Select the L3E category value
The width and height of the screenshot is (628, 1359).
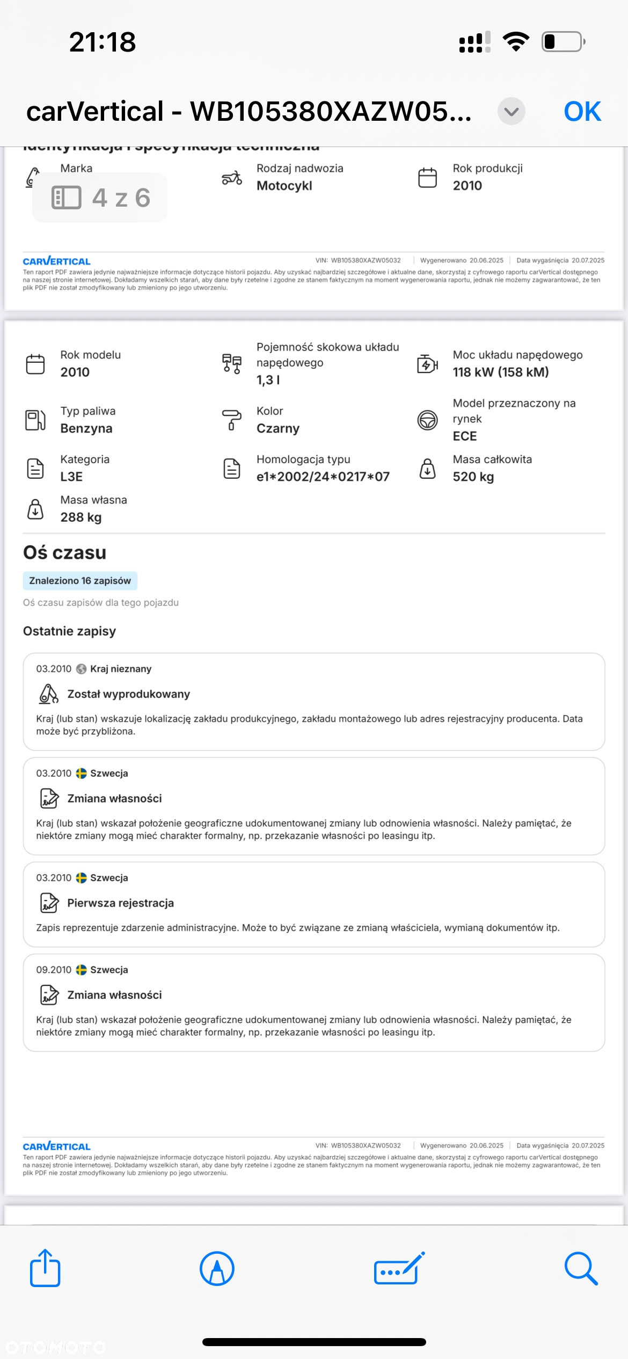coord(71,477)
